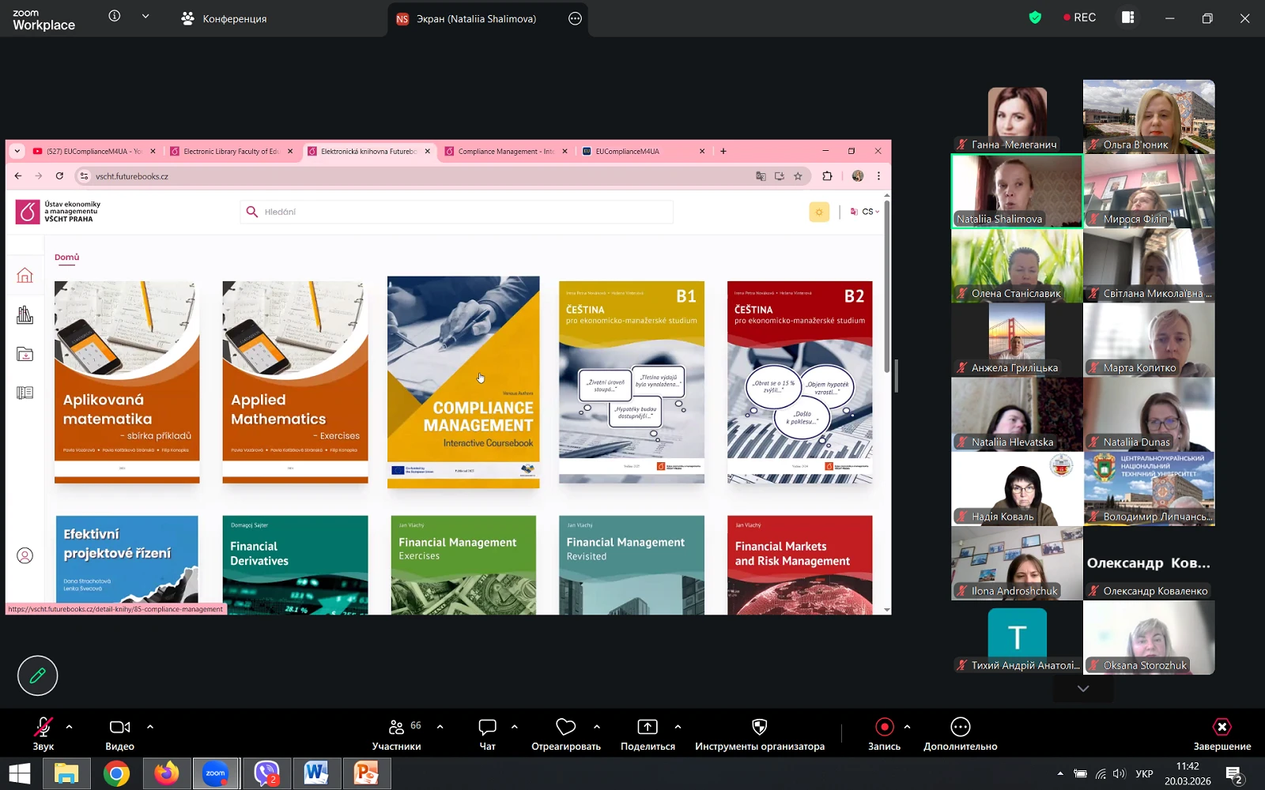Click the Domů breadcrumb link
The image size is (1265, 790).
click(x=66, y=258)
